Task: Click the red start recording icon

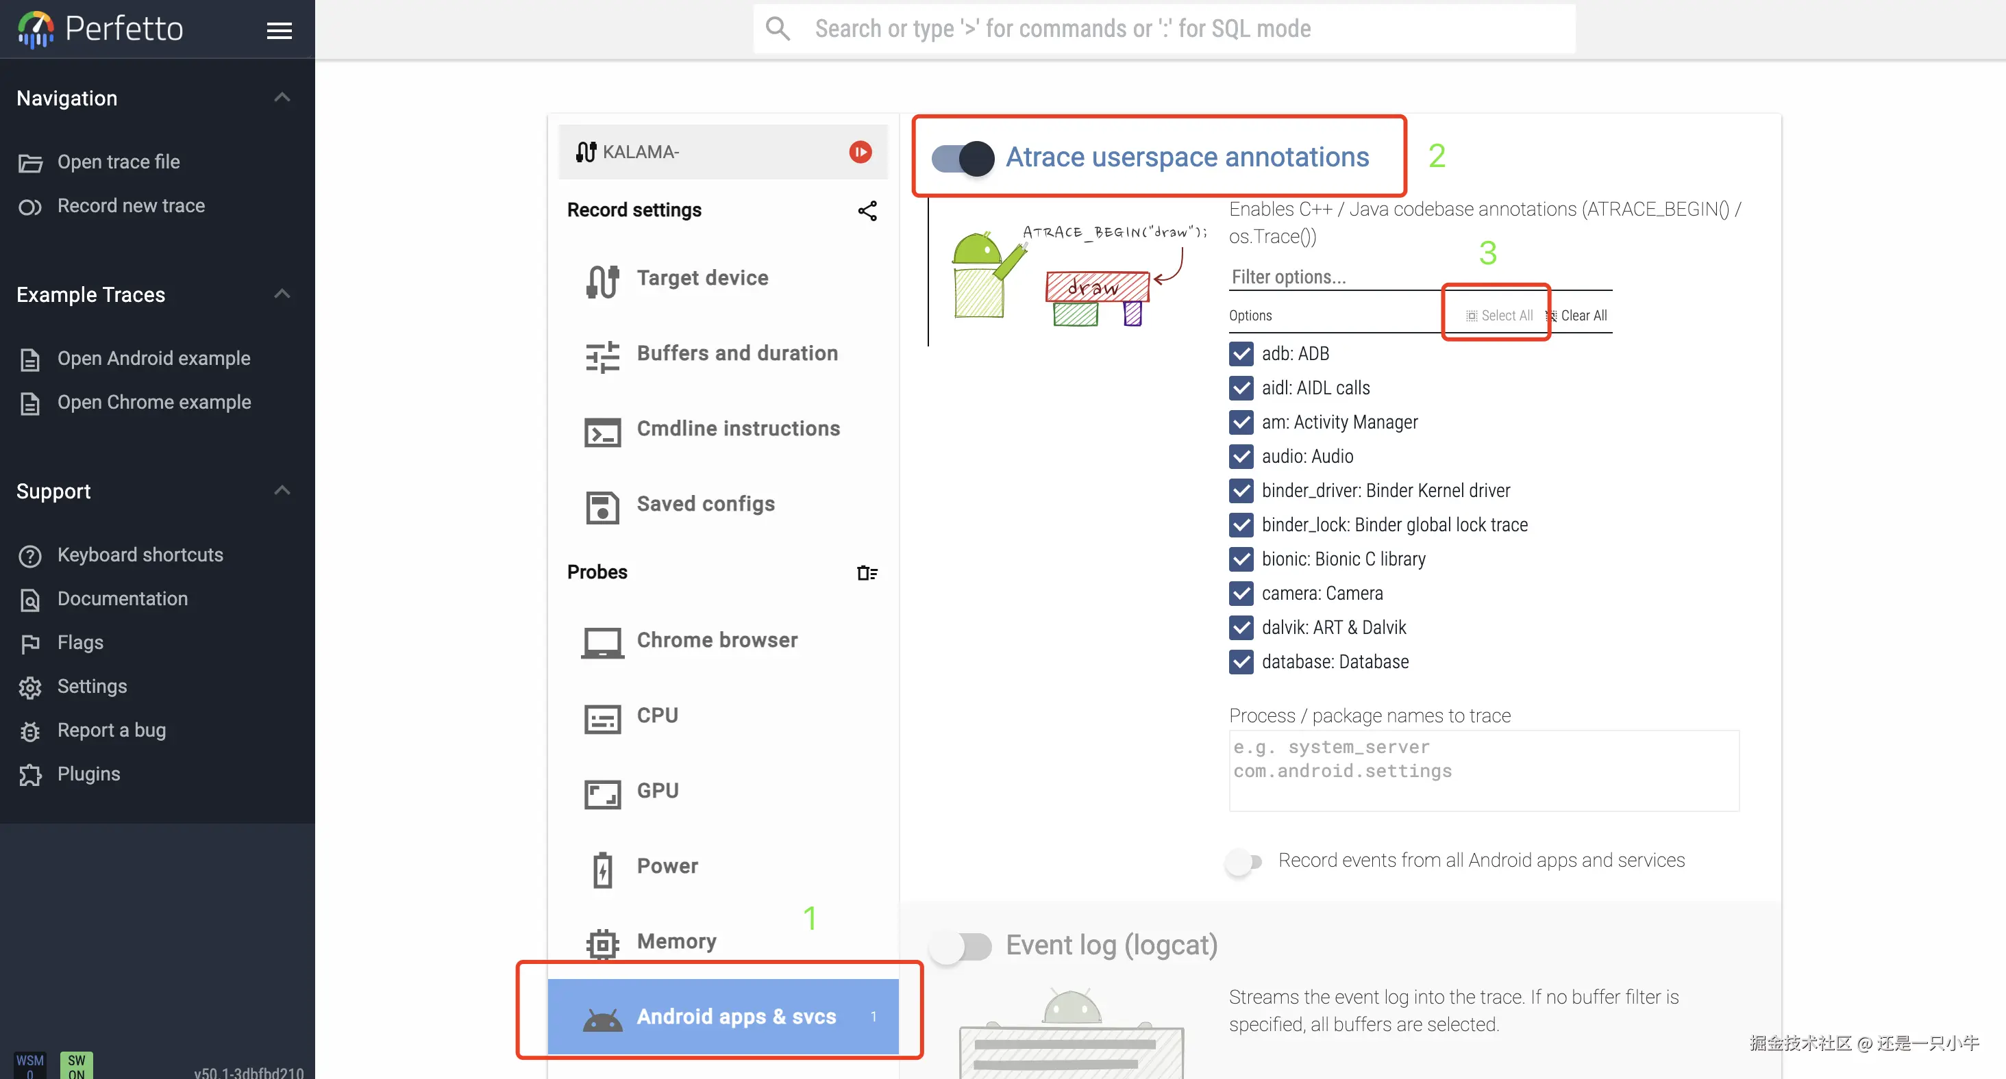Action: 860,152
